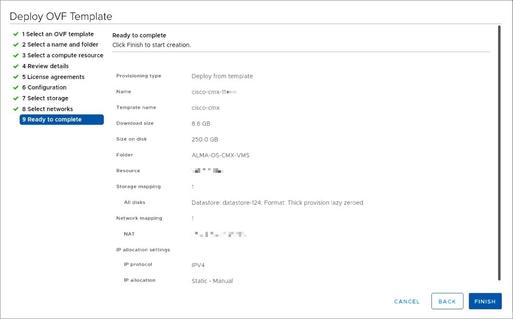Click the Finish button
This screenshot has width=513, height=319.
(x=485, y=302)
